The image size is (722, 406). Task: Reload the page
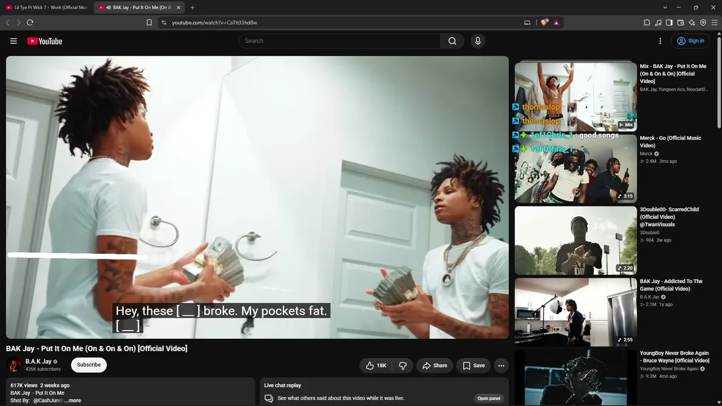pyautogui.click(x=30, y=23)
